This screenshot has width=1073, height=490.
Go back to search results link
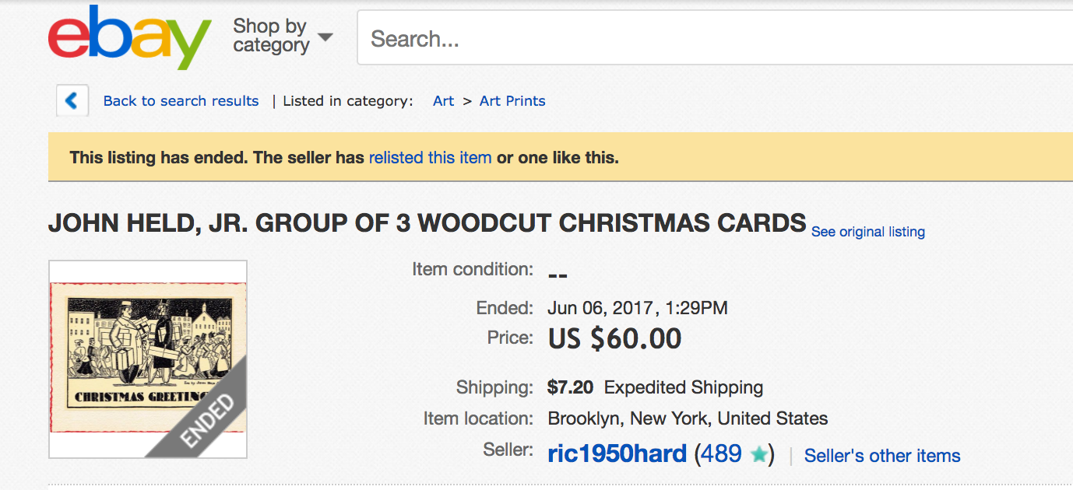181,101
